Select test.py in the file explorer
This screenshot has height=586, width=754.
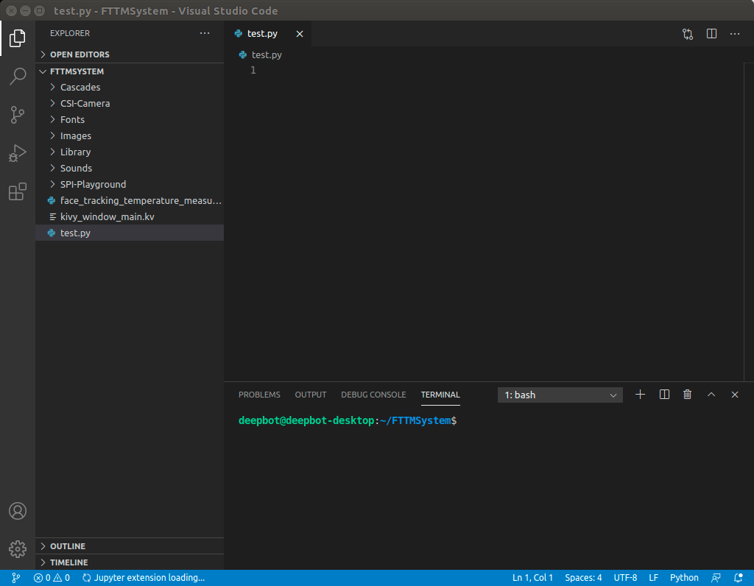click(x=130, y=233)
